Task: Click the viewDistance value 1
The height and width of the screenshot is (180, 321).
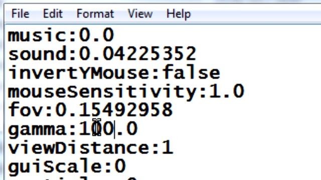Action: click(168, 147)
